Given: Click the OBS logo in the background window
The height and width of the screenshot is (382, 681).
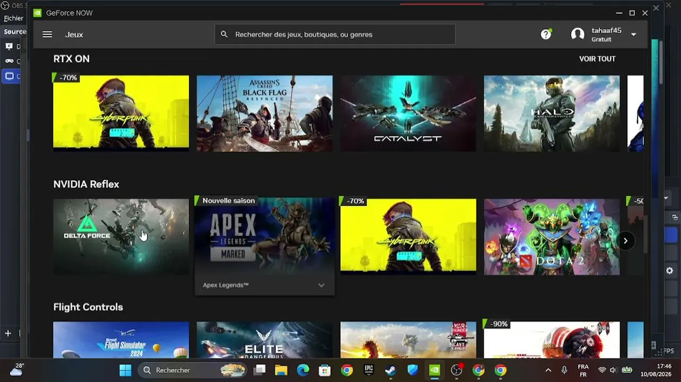Looking at the screenshot, I should (x=5, y=5).
